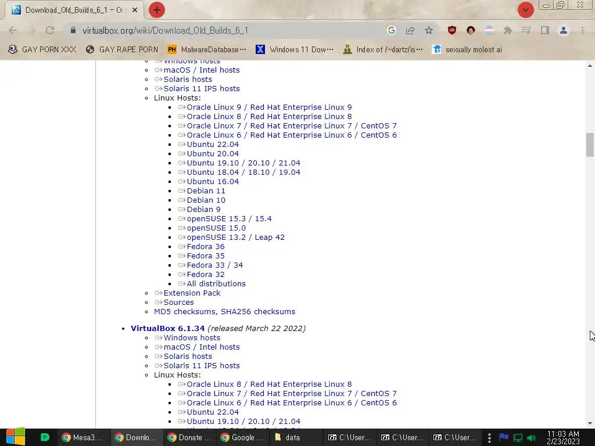The width and height of the screenshot is (595, 446).
Task: Share this page using the share icon
Action: [x=410, y=30]
